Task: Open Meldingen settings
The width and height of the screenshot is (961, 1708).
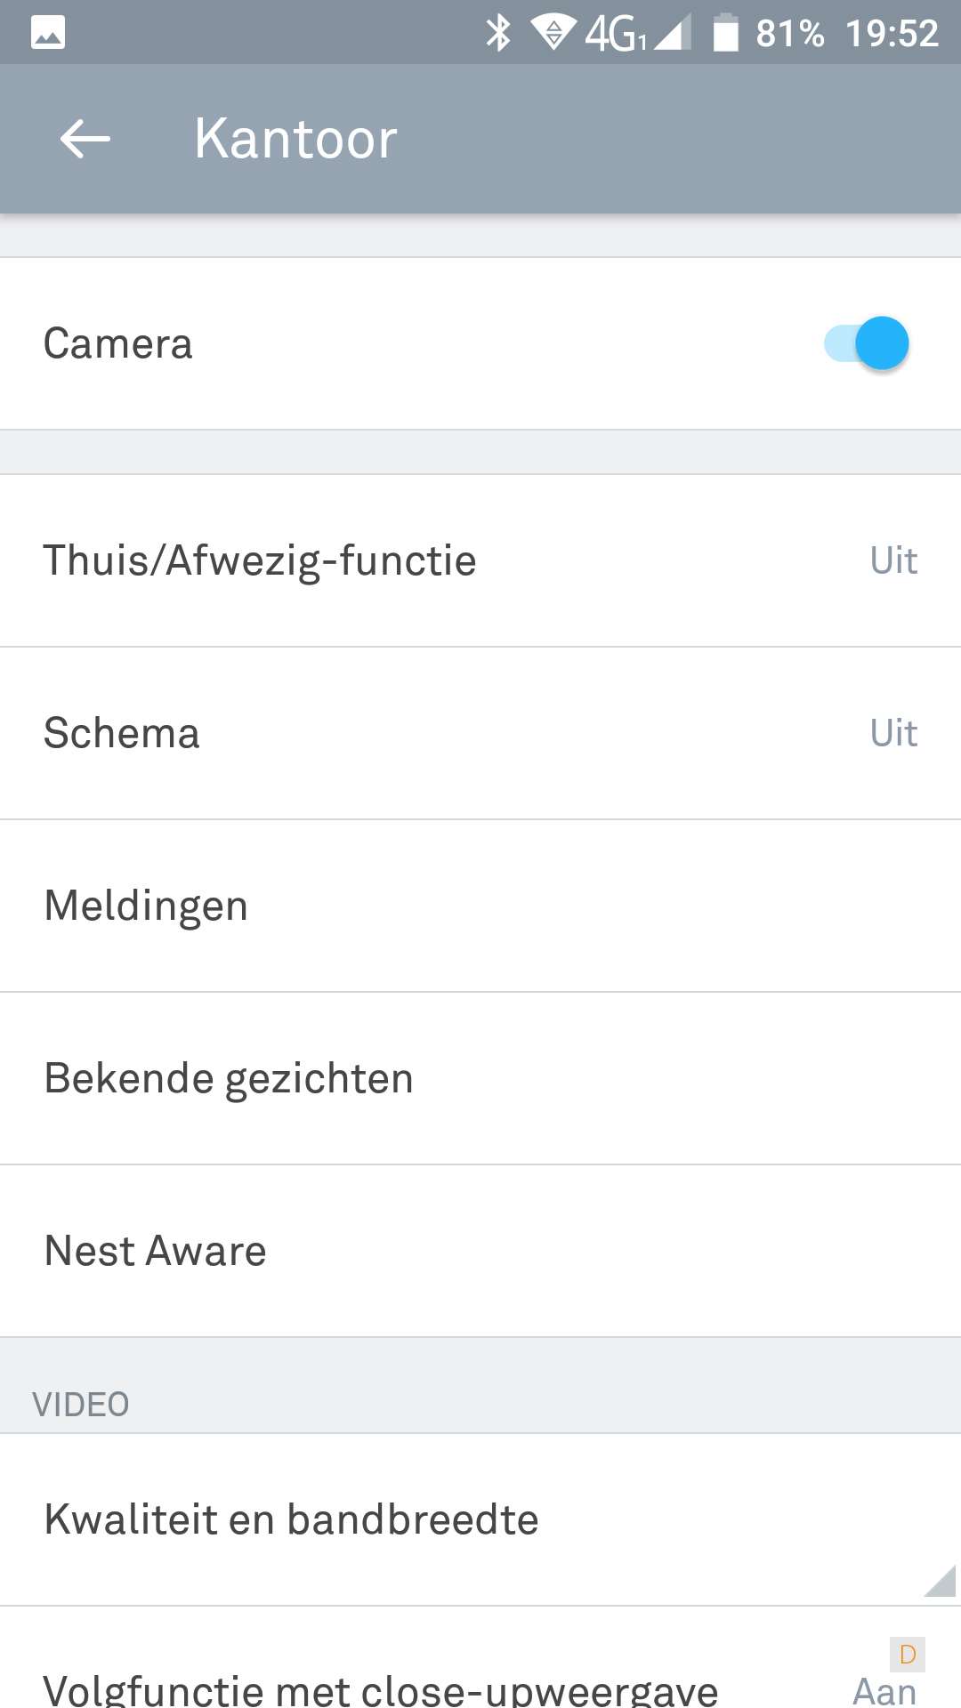Action: click(146, 906)
